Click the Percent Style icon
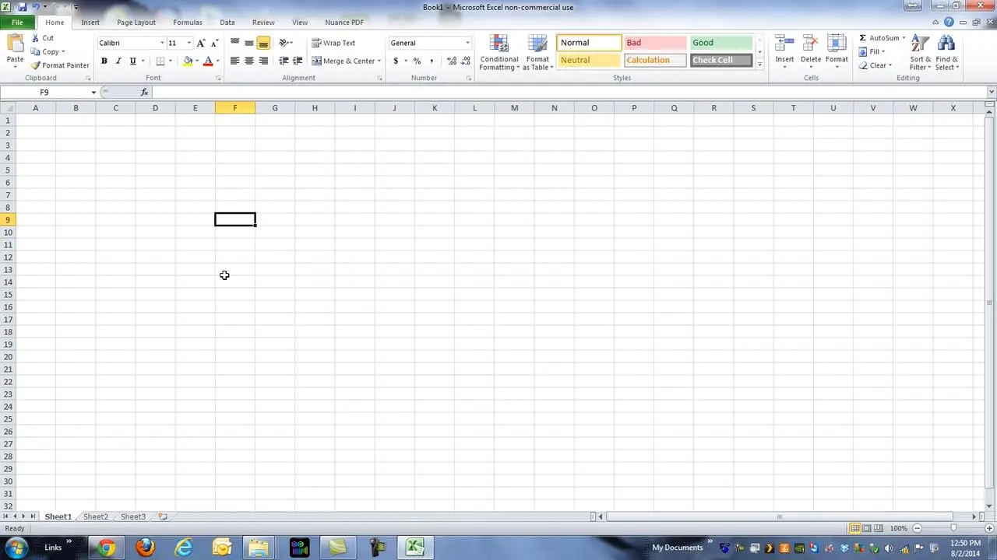Image resolution: width=997 pixels, height=560 pixels. pos(417,61)
